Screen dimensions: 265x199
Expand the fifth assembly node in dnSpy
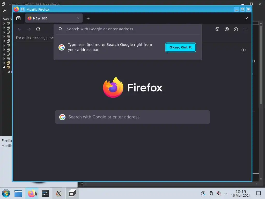tap(4, 41)
